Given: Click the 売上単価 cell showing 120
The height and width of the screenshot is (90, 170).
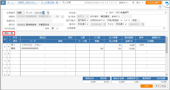Looking at the screenshot, I should click(x=113, y=48).
